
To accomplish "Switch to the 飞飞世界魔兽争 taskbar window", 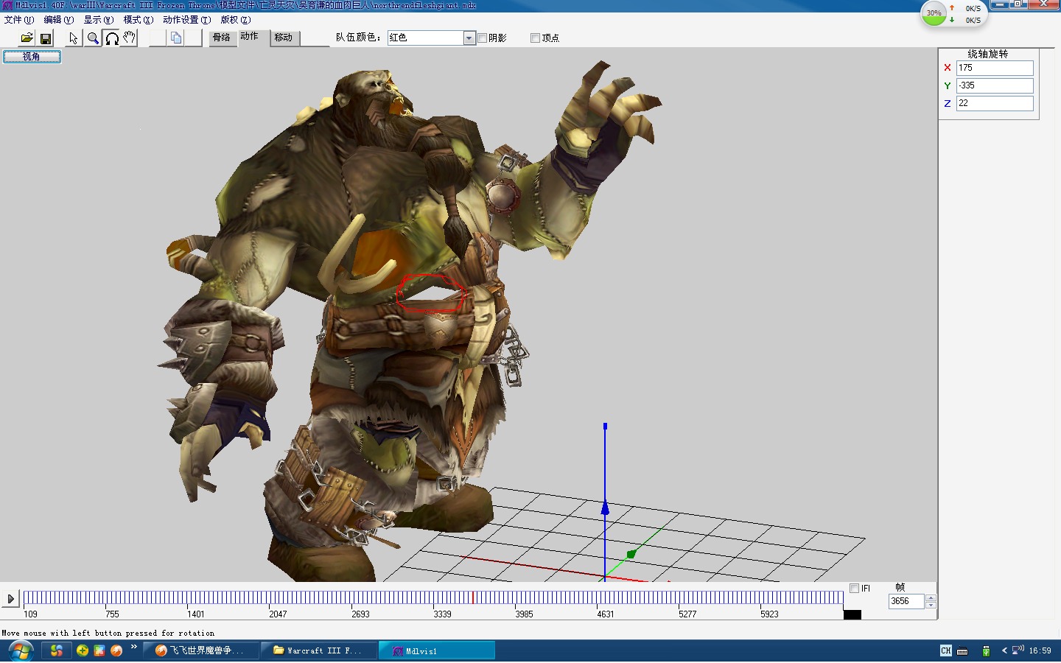I will coord(201,650).
